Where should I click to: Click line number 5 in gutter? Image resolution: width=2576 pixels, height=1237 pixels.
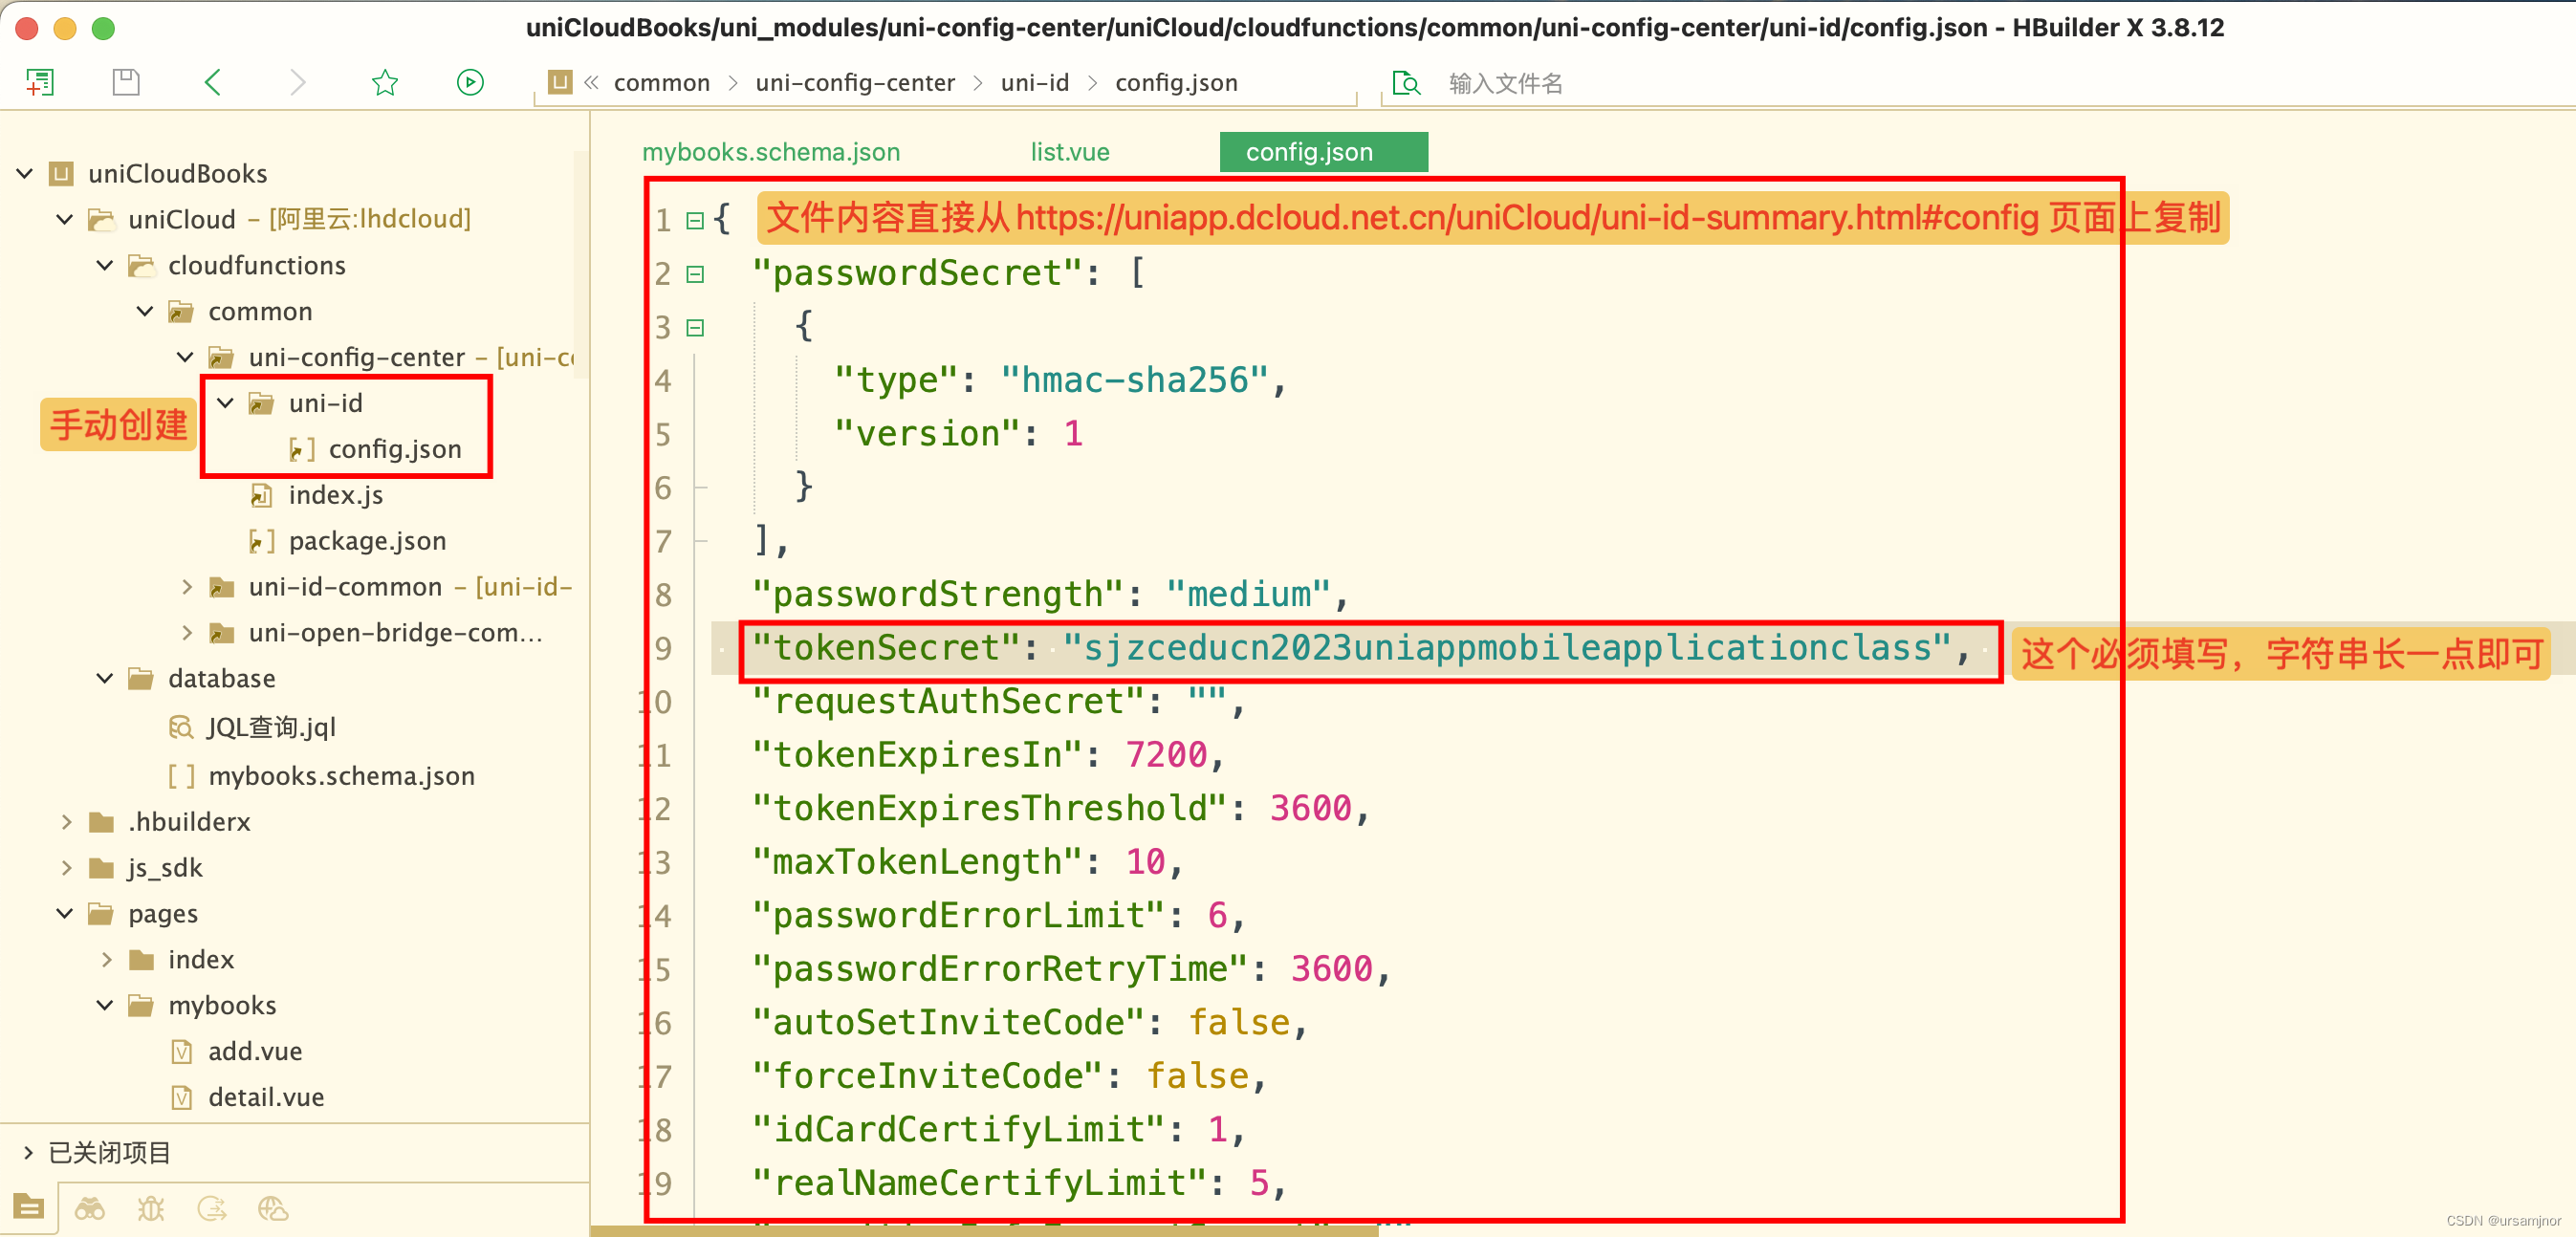pos(662,434)
